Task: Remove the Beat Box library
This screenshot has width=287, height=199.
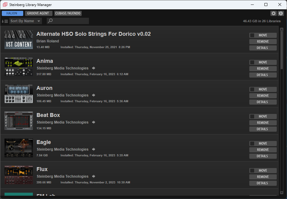Action: pos(263,123)
